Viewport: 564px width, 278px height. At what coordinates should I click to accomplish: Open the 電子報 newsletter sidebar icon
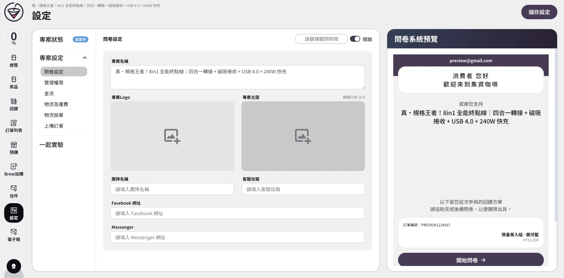point(14,235)
